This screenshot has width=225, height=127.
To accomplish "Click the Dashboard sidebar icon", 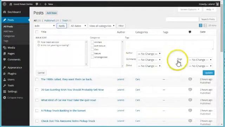I will click(x=5, y=12).
